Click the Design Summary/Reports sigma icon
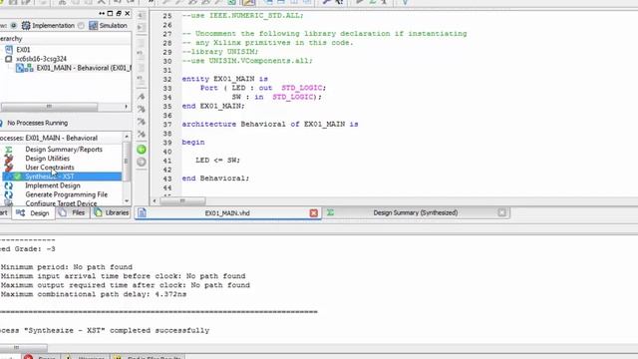Viewport: 638px width, 359px height. [9, 150]
